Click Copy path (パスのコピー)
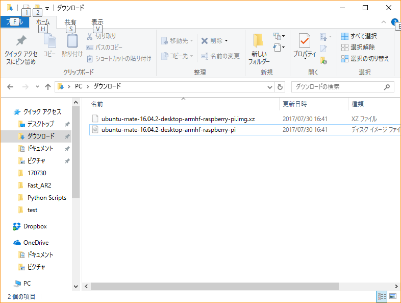This screenshot has width=401, height=303. (105, 48)
